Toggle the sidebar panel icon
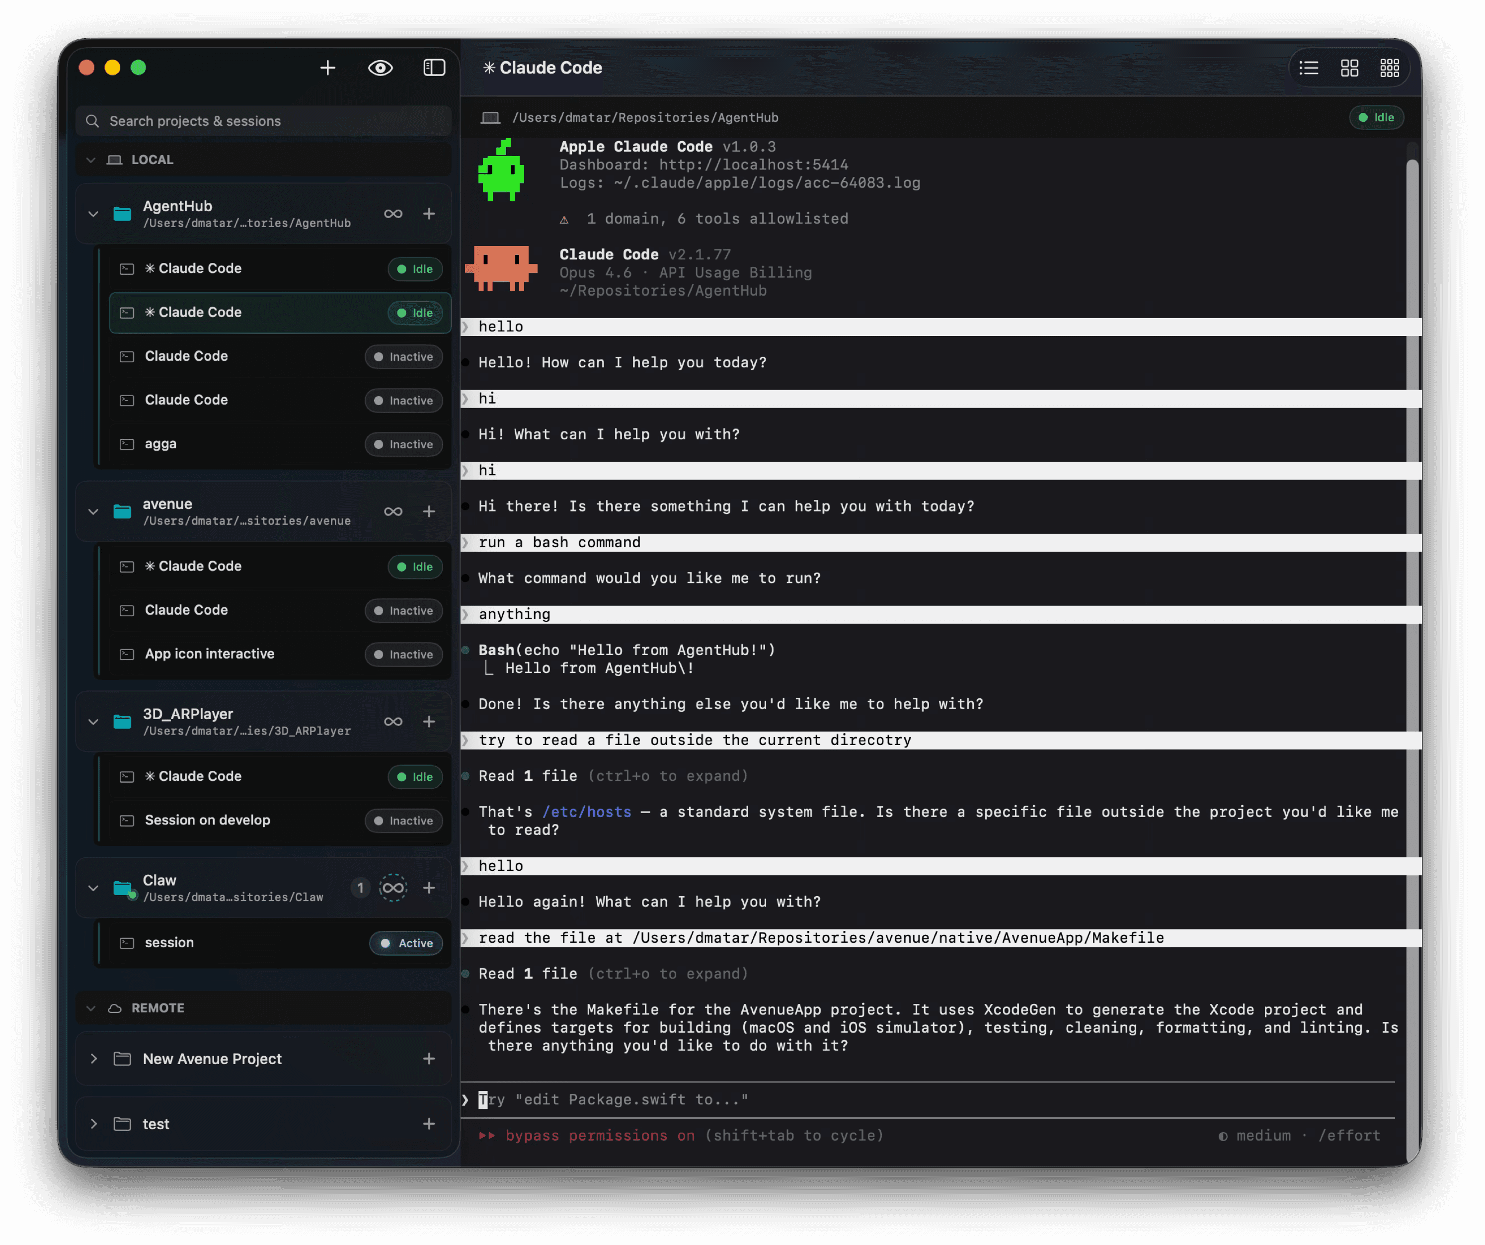1485x1245 pixels. (434, 68)
